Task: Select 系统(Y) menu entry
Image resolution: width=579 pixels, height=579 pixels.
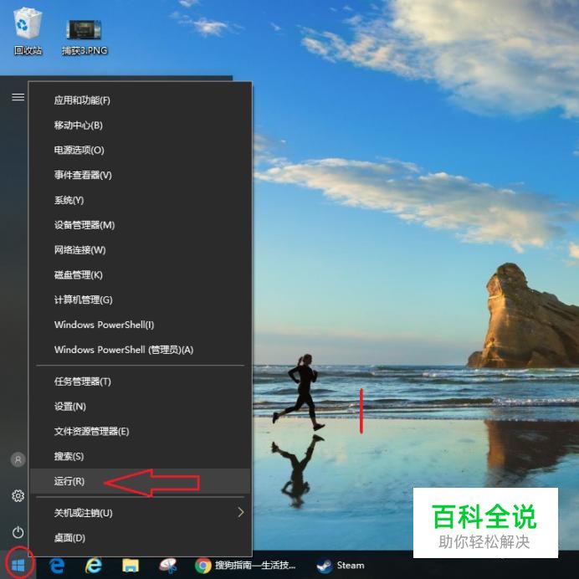Action: coord(141,200)
